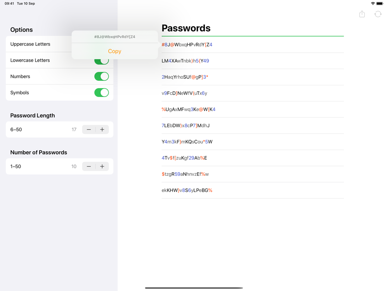This screenshot has height=291, width=388.
Task: Tap Copy in the password popup
Action: coord(114,51)
